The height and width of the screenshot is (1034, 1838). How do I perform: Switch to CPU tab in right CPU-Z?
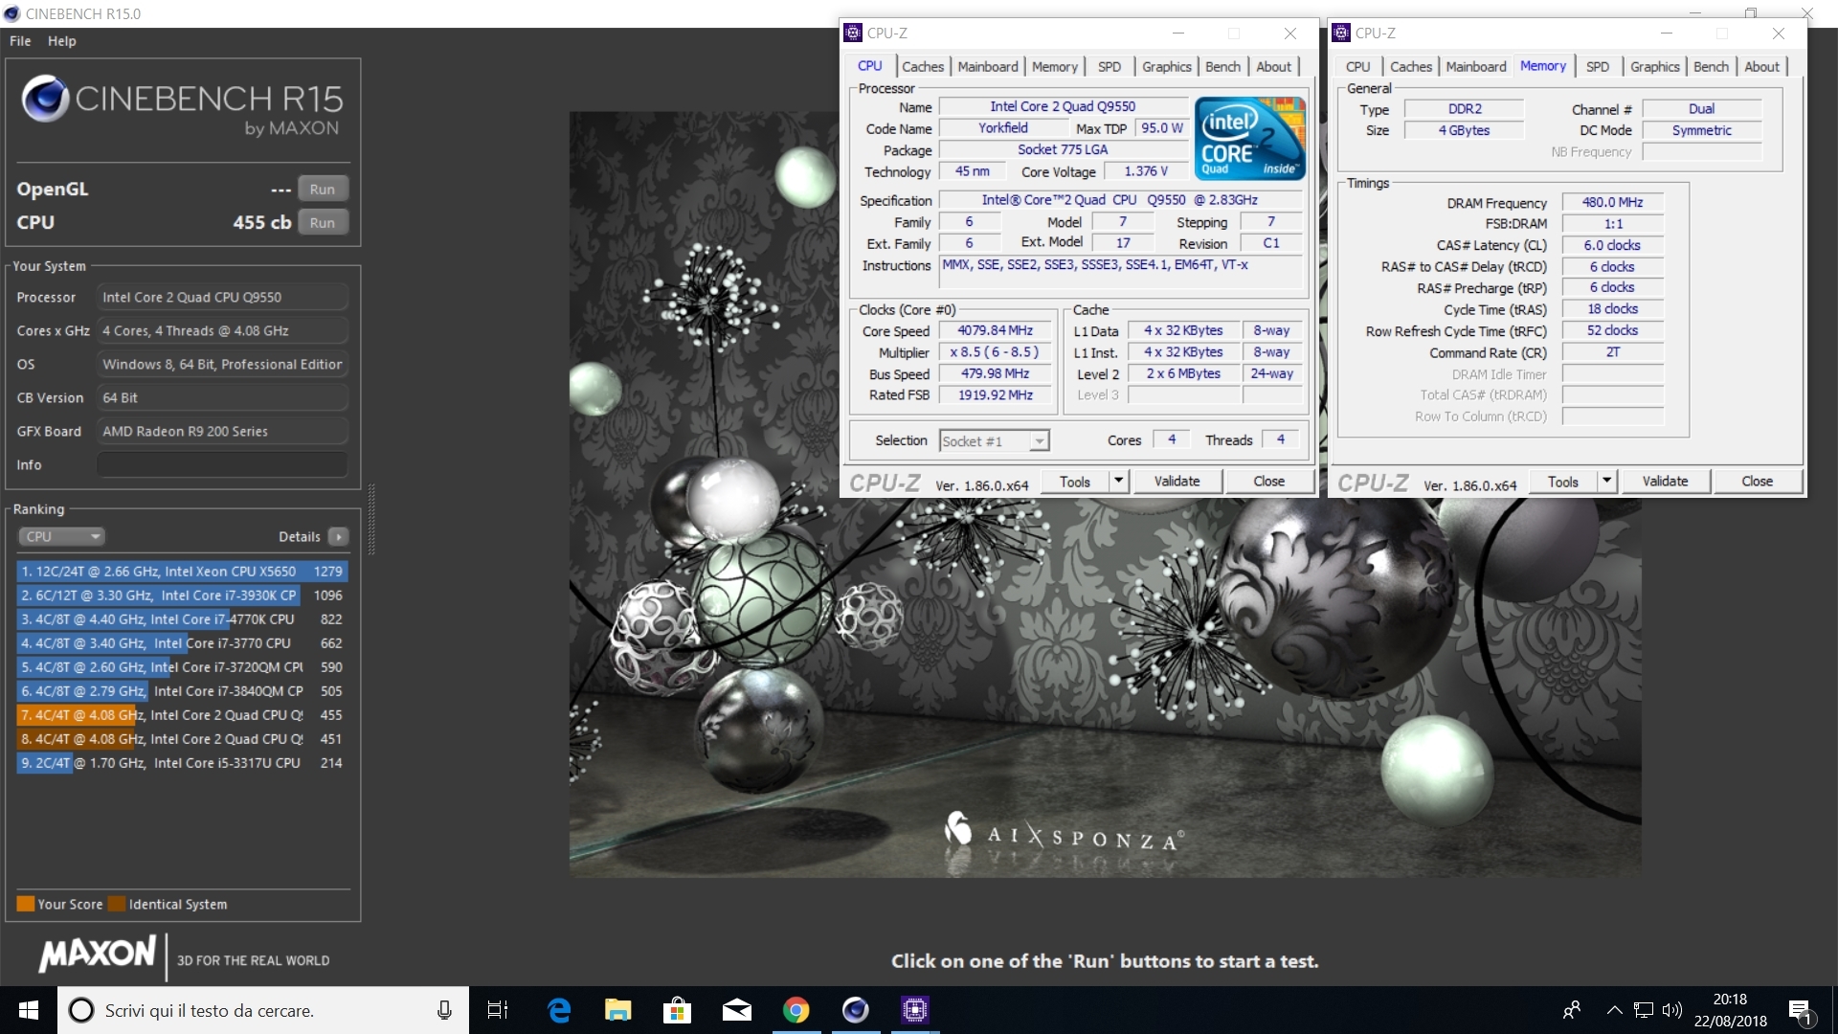pyautogui.click(x=1357, y=66)
